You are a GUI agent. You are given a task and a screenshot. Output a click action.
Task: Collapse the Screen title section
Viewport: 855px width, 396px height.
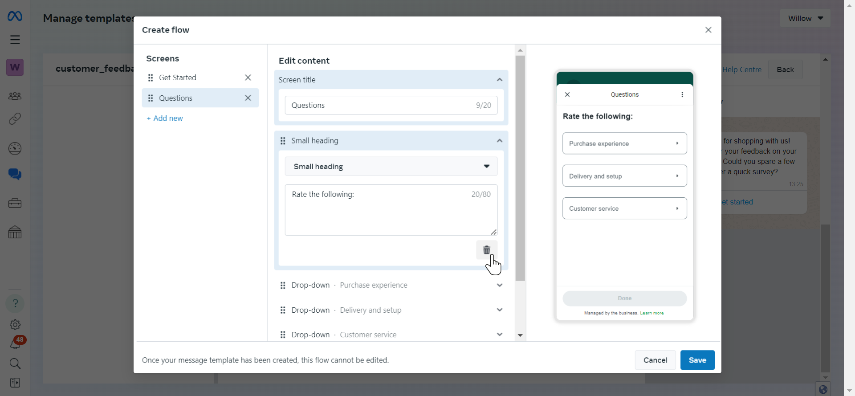pos(500,80)
